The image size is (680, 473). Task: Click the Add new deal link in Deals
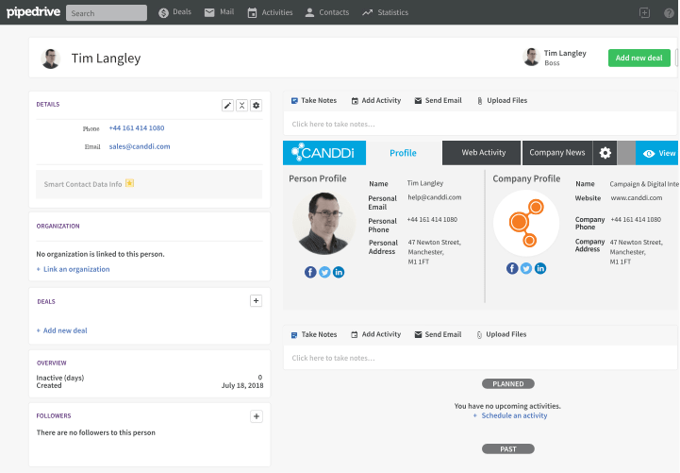point(65,330)
